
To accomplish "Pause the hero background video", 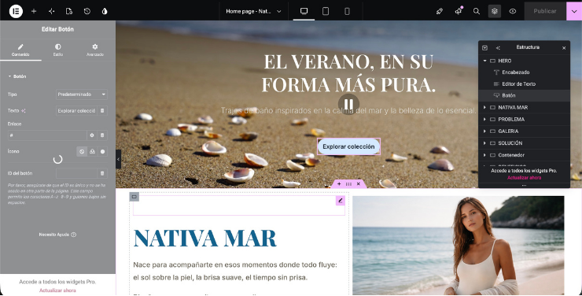I will (x=348, y=104).
